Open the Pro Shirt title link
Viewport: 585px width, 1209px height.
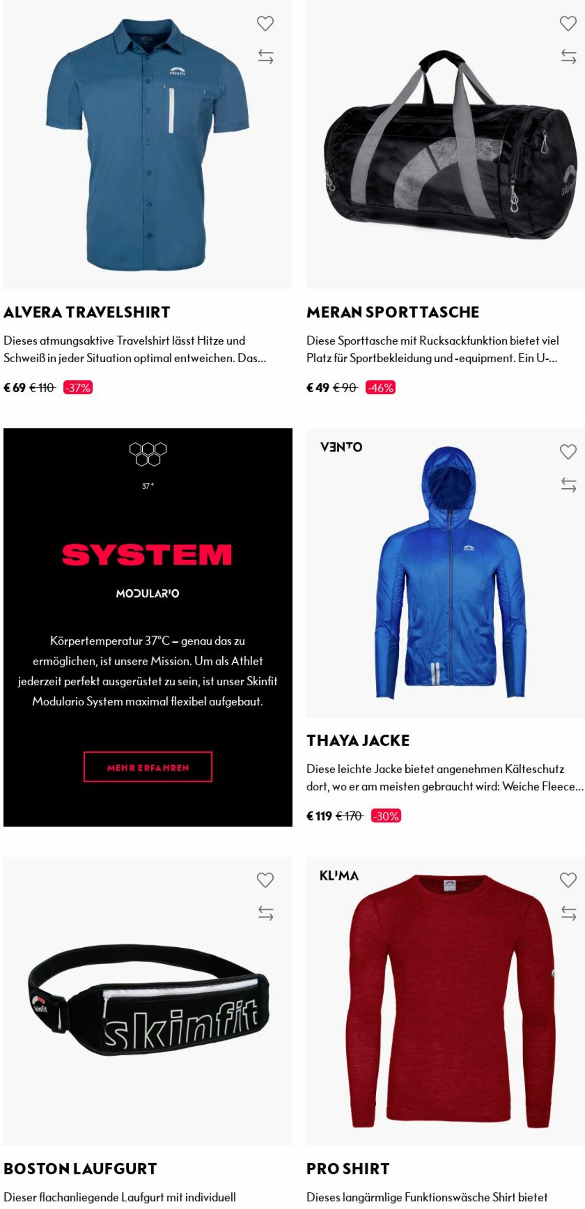click(348, 1169)
